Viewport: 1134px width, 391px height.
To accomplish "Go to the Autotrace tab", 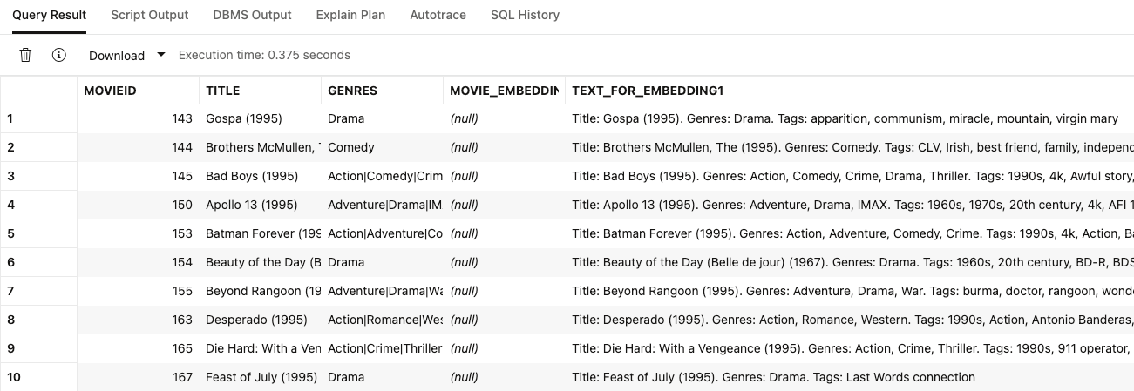I will pyautogui.click(x=438, y=15).
